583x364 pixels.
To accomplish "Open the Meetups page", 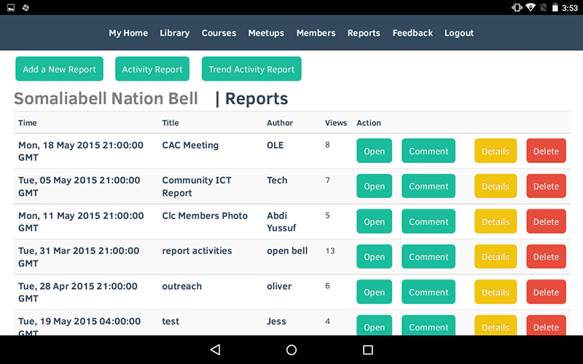I will 266,33.
